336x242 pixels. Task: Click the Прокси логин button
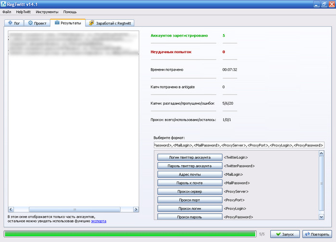pyautogui.click(x=190, y=208)
